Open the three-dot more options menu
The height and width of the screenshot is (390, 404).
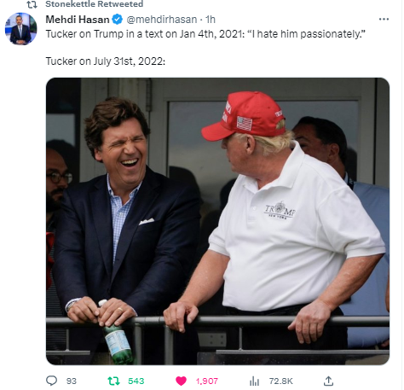point(384,20)
